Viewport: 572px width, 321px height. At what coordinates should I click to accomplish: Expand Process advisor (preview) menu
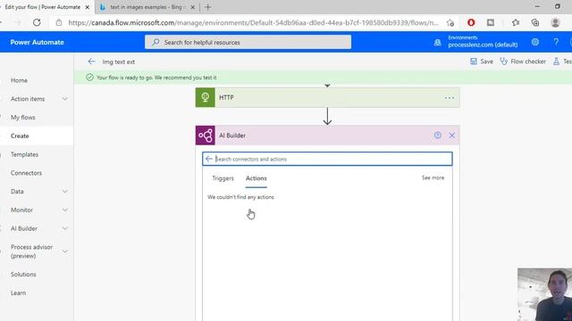(x=65, y=251)
